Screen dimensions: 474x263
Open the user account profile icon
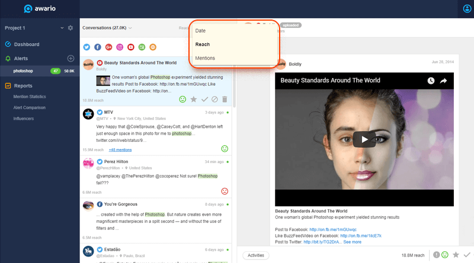[x=467, y=9]
